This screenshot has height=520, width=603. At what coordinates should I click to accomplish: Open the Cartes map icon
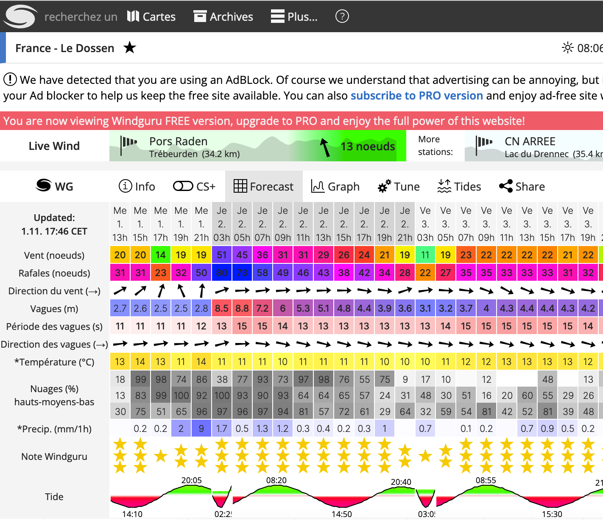coord(133,17)
